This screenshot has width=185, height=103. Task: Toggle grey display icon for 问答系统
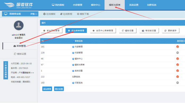(178, 83)
